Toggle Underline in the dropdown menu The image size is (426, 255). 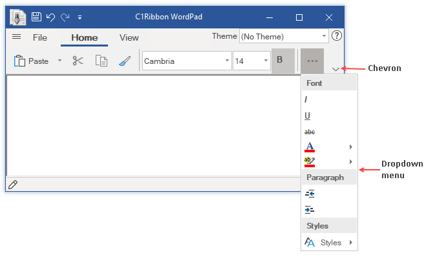[x=307, y=116]
